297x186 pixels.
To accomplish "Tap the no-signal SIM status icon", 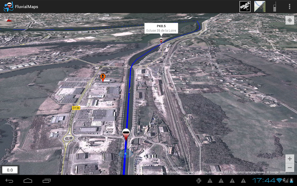I will (x=285, y=180).
